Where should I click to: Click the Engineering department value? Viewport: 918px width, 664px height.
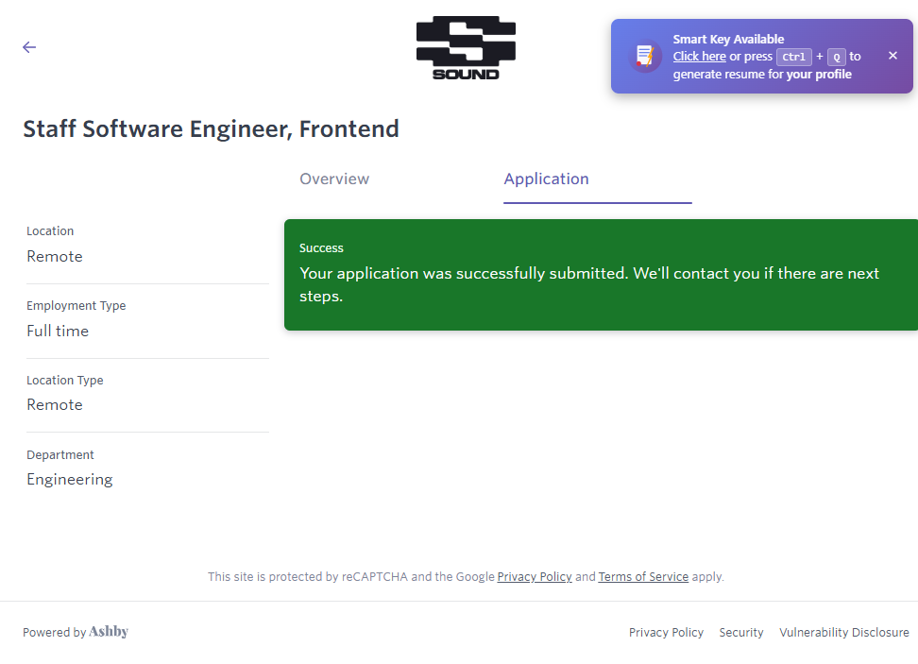click(x=70, y=480)
